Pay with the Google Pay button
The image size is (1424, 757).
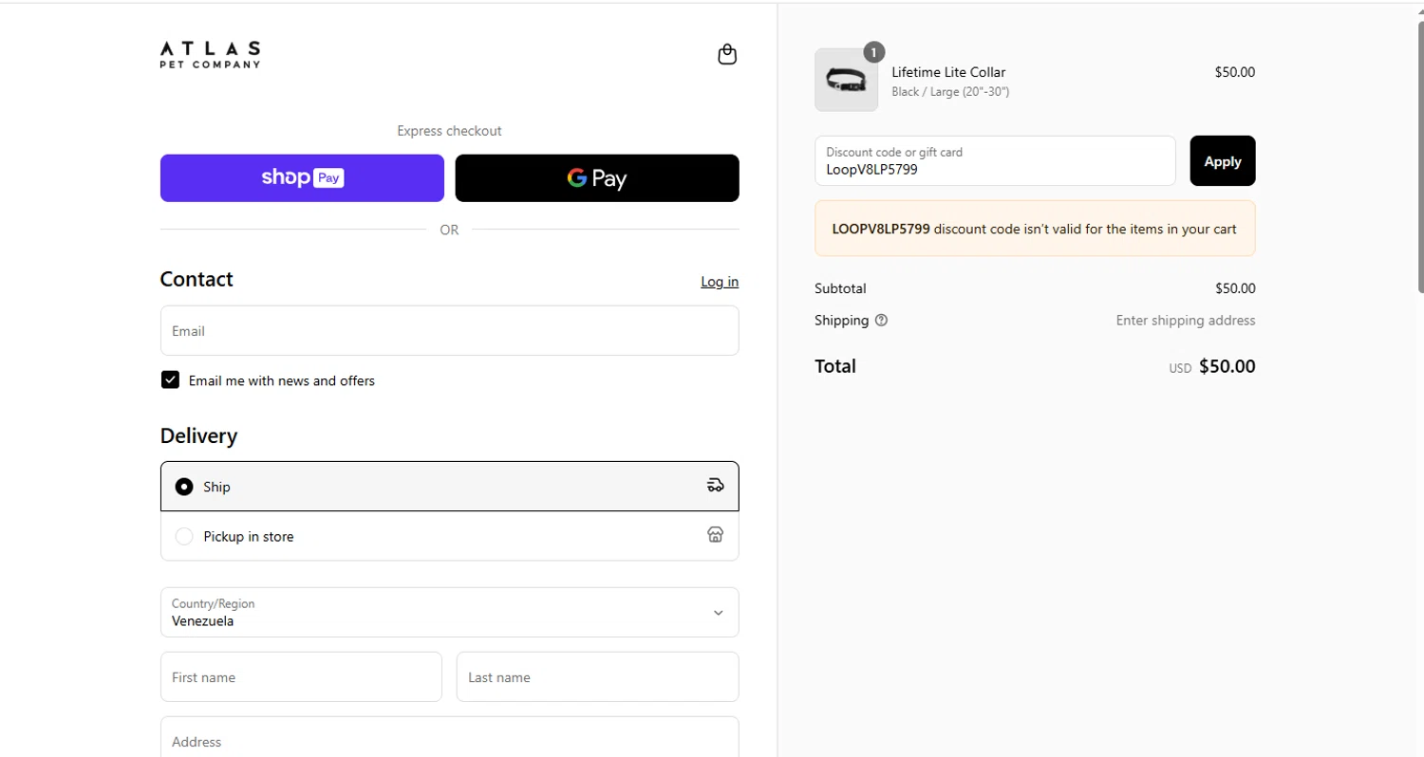pos(597,178)
